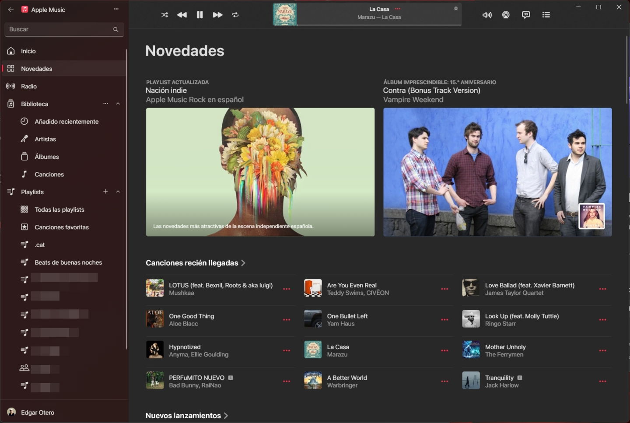Show the lyrics panel
Image resolution: width=630 pixels, height=423 pixels.
[526, 15]
